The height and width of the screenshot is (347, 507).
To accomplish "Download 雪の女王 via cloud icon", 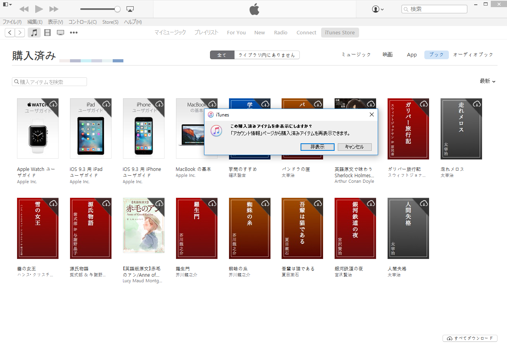I will click(53, 203).
